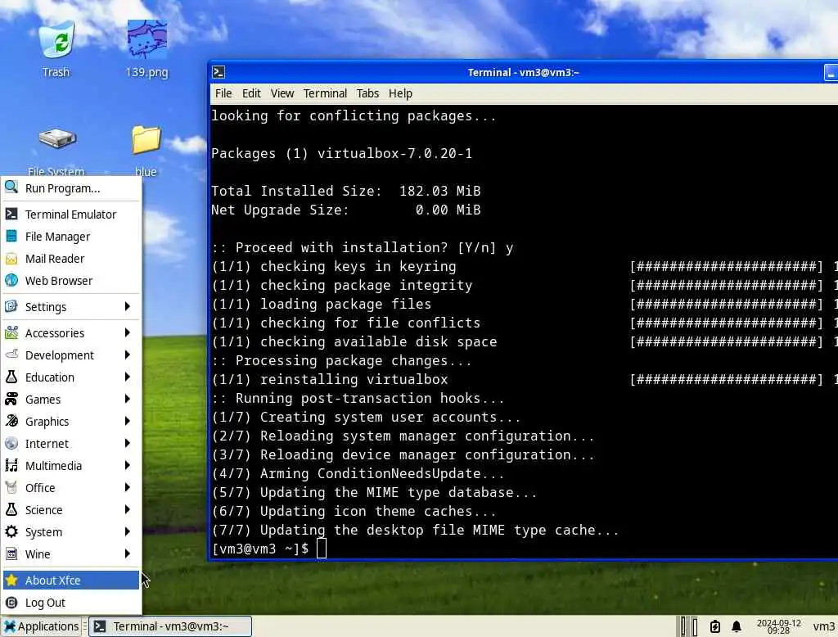Expand the Science submenu arrow
Screen dimensions: 838x637
tap(127, 510)
